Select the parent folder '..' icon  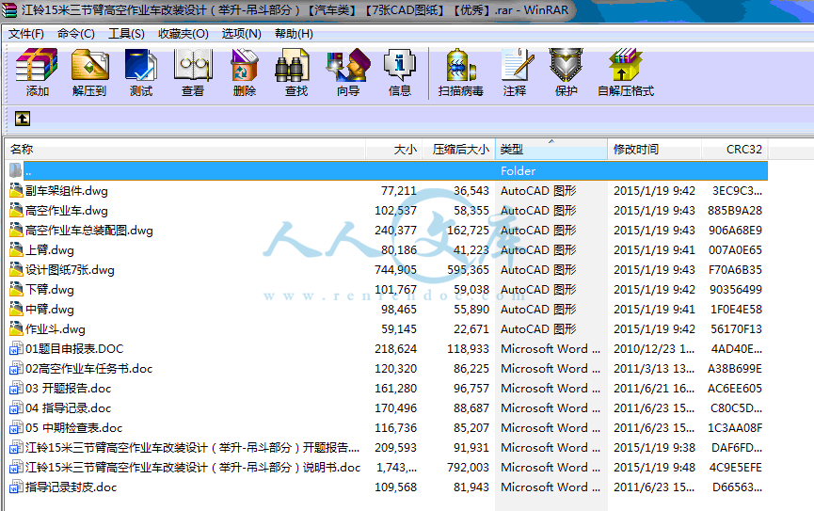(16, 170)
